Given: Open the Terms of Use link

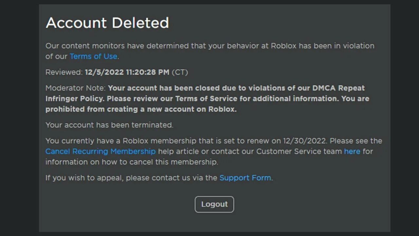Looking at the screenshot, I should (x=93, y=56).
